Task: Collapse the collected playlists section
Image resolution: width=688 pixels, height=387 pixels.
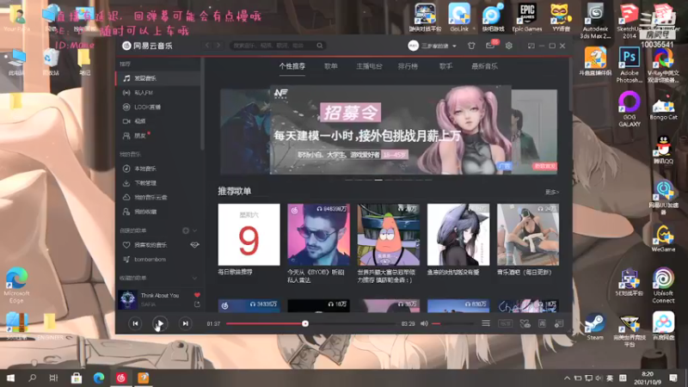Action: (195, 278)
